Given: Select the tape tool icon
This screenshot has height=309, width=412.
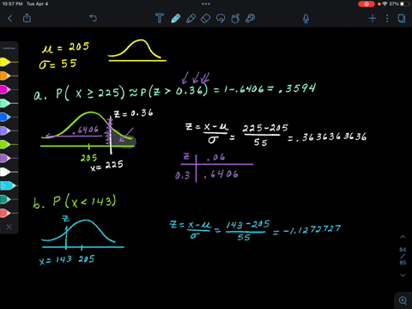Looking at the screenshot, I should pos(251,19).
